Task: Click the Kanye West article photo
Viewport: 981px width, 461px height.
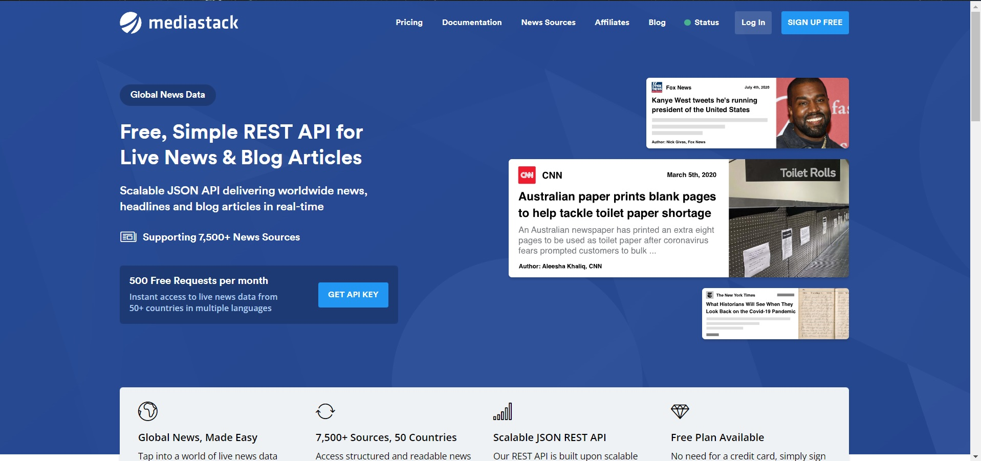Action: tap(812, 113)
